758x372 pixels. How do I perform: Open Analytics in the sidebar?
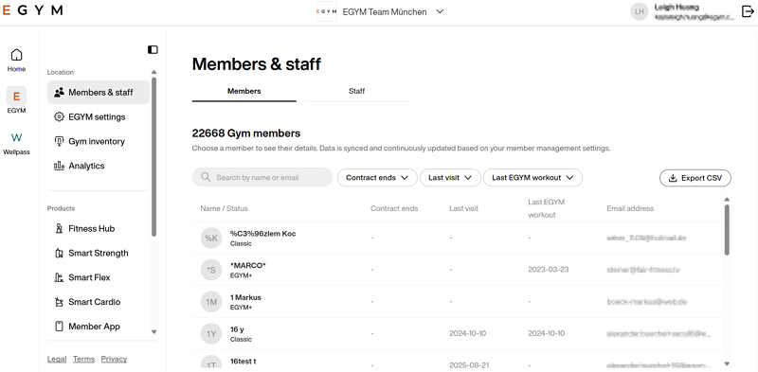tap(99, 166)
